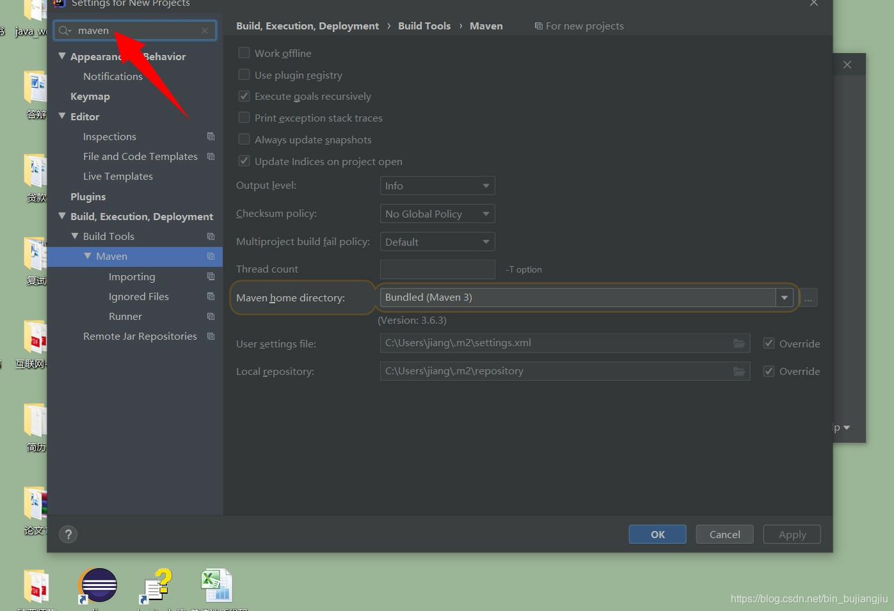Viewport: 894px width, 611px height.
Task: Select File and Code Templates page
Action: [140, 156]
